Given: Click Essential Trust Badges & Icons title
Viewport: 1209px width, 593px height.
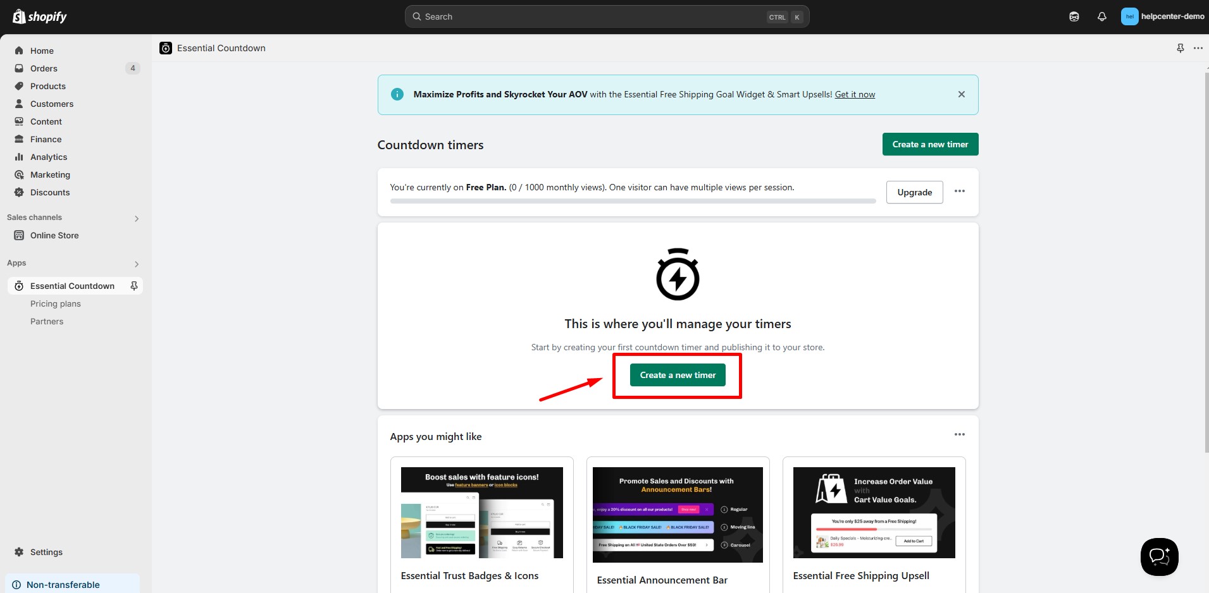Looking at the screenshot, I should (469, 576).
